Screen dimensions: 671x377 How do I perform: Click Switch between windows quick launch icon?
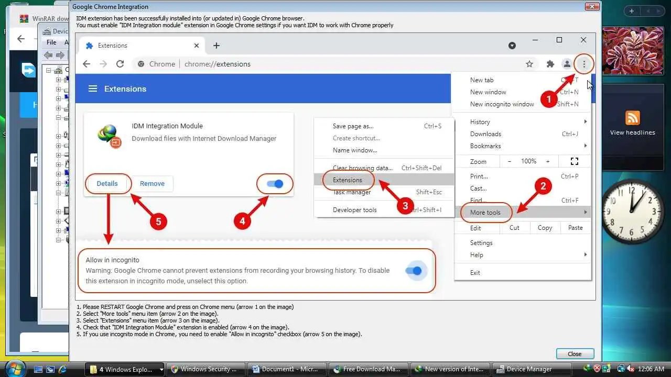pos(50,370)
